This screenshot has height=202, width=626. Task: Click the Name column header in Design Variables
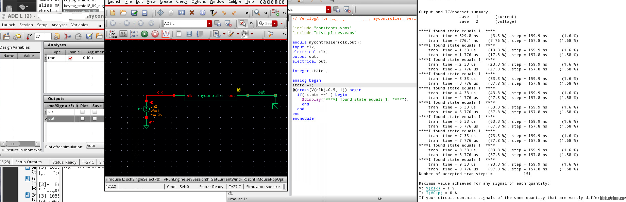(9, 56)
